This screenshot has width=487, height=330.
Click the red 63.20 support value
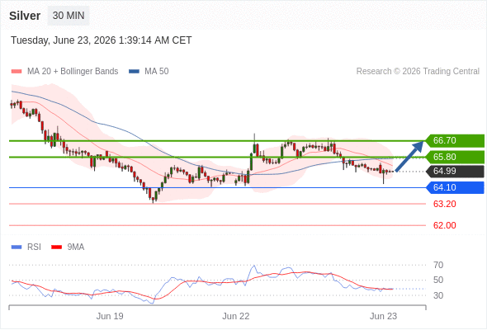[x=444, y=204]
